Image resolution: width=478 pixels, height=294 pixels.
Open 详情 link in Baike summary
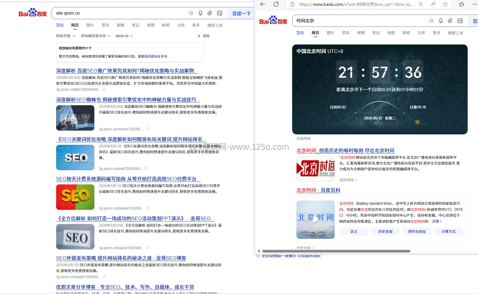[437, 221]
